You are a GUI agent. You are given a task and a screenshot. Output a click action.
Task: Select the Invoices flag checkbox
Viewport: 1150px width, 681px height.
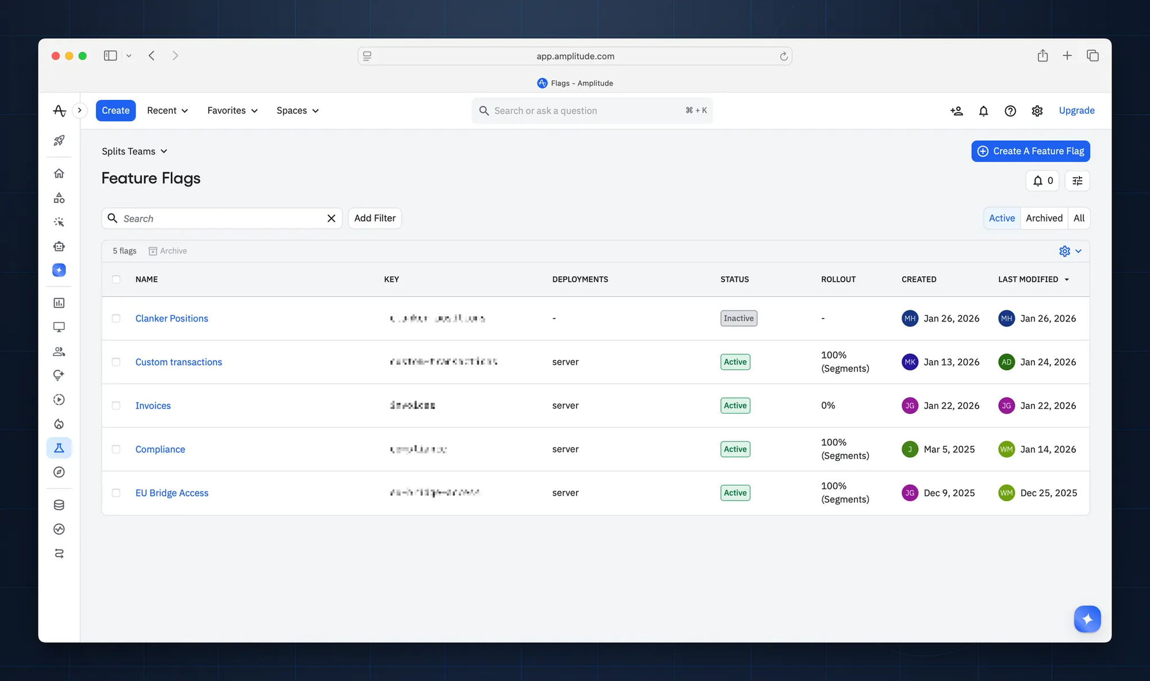point(116,405)
